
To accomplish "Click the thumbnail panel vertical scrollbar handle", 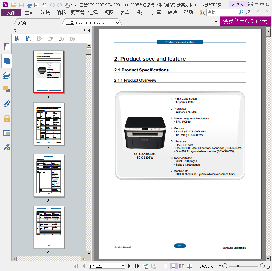I will point(89,51).
